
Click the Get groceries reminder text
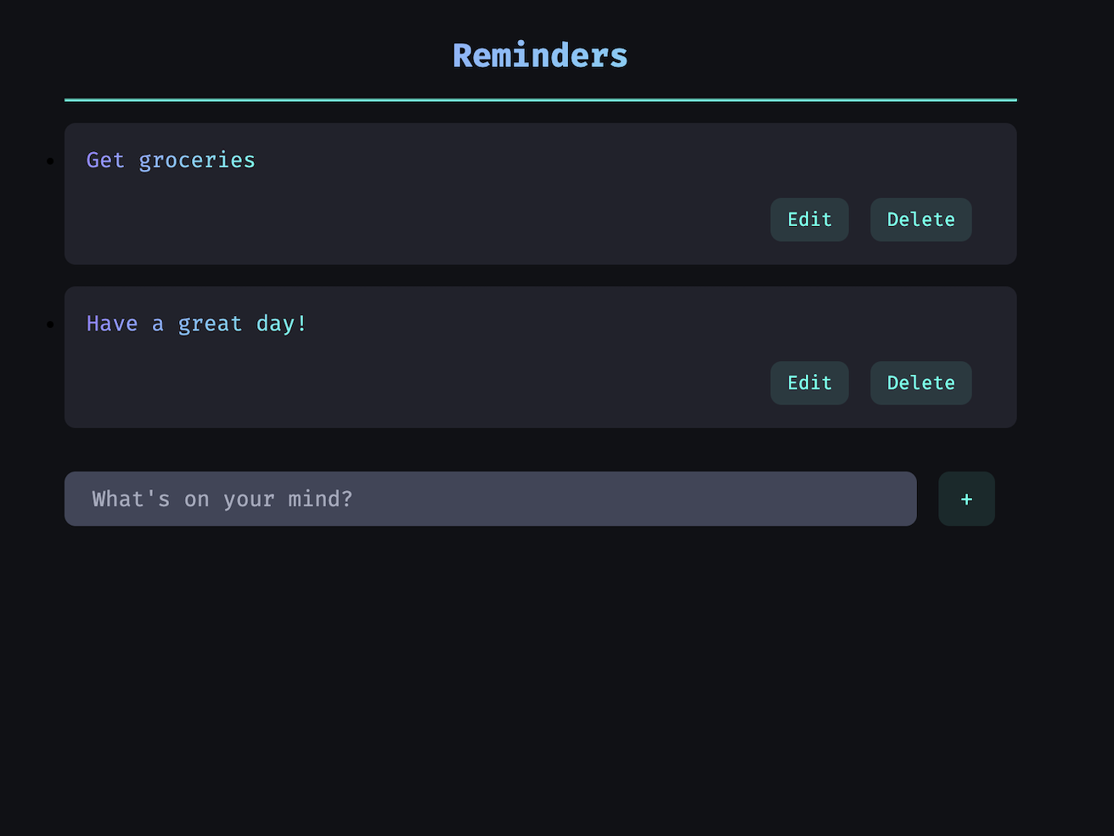(x=170, y=160)
